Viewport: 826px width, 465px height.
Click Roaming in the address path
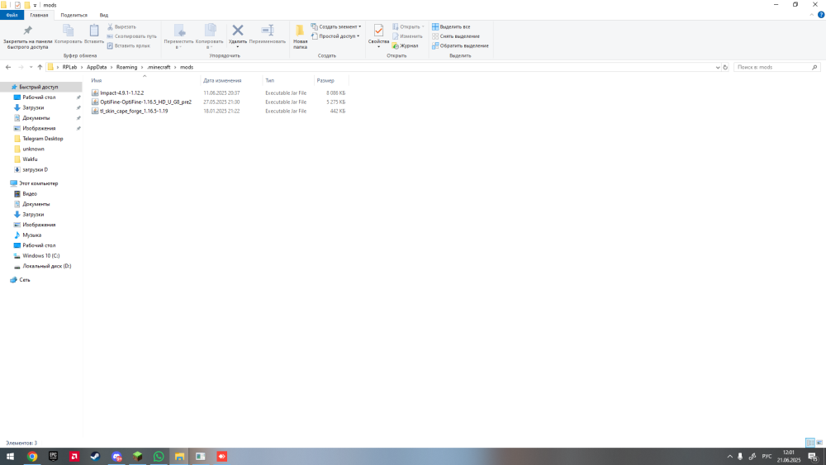[126, 68]
